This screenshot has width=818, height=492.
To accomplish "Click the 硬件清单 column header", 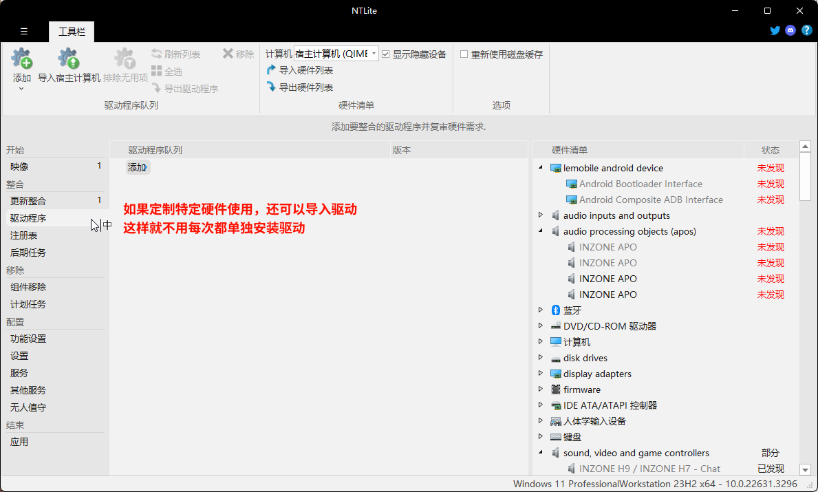I will (x=638, y=150).
